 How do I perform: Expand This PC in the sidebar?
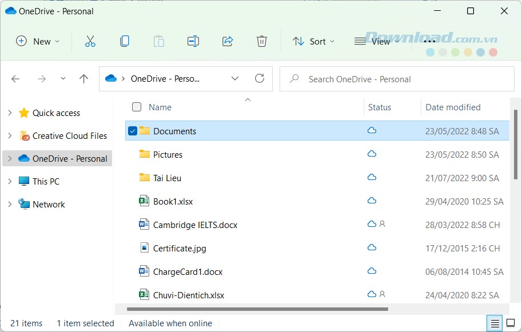point(9,181)
